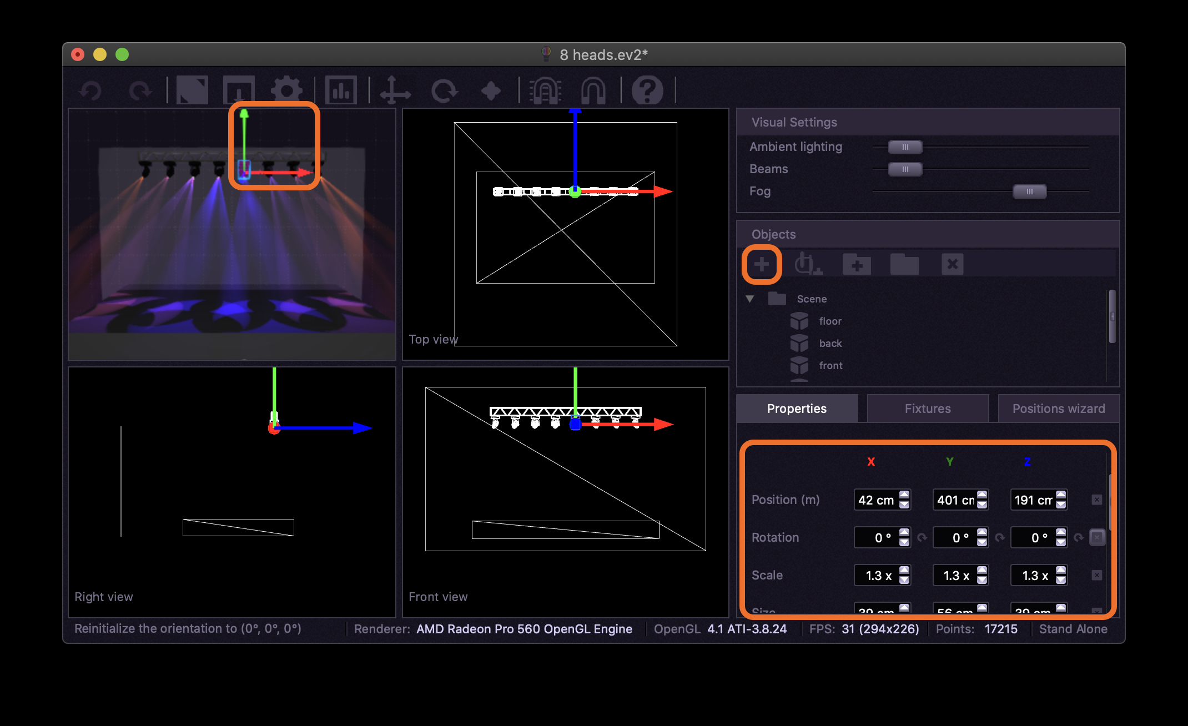Click the settings gear toolbar icon

pos(286,90)
